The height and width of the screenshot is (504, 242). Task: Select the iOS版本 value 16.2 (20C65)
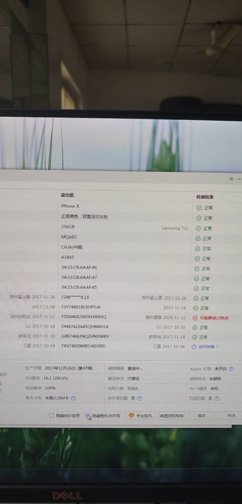tap(56, 378)
